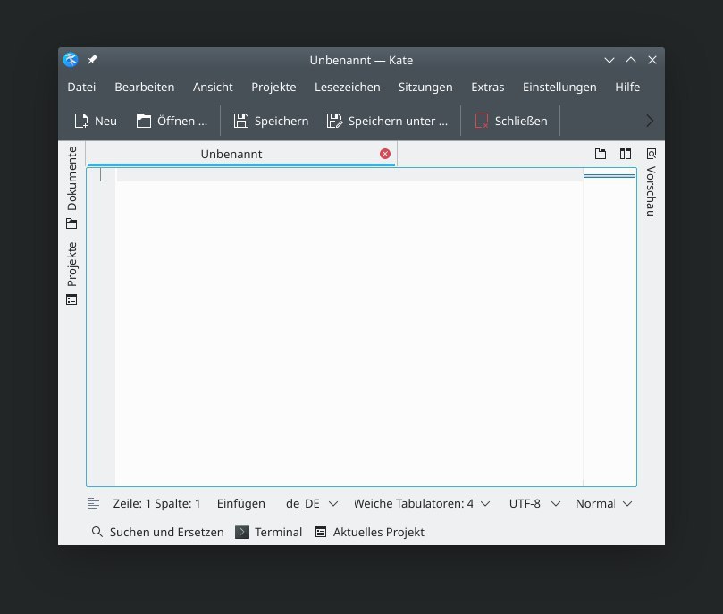Toggle the Terminal panel
723x614 pixels.
(269, 532)
